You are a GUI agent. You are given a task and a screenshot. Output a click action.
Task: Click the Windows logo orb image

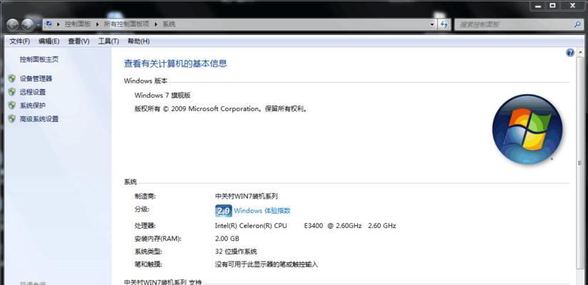[527, 129]
